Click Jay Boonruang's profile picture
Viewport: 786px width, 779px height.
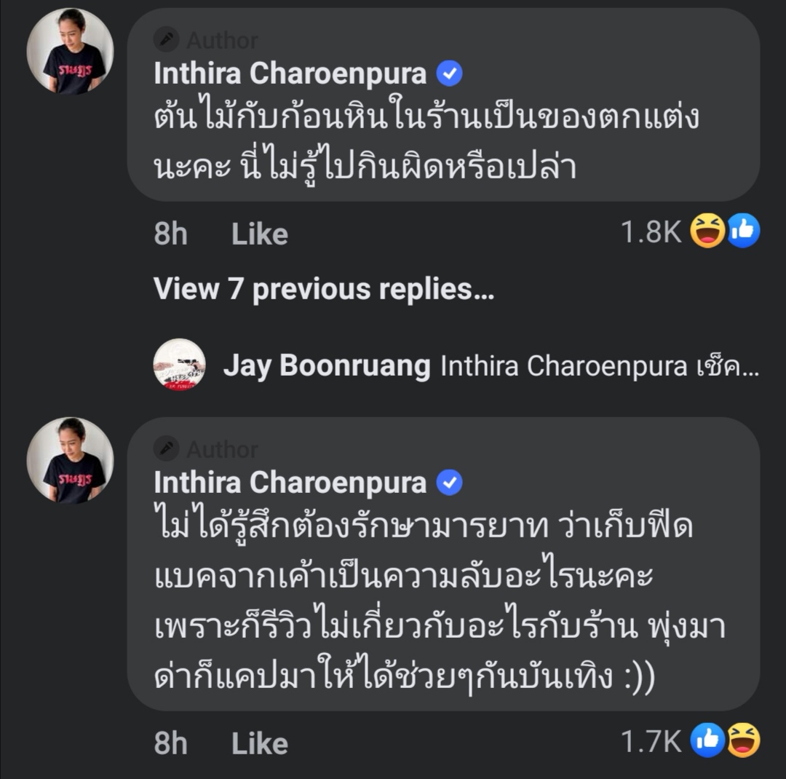tap(179, 365)
